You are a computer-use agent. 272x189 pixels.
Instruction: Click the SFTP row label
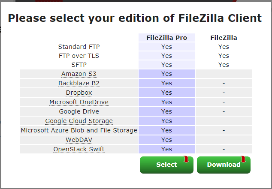point(79,65)
